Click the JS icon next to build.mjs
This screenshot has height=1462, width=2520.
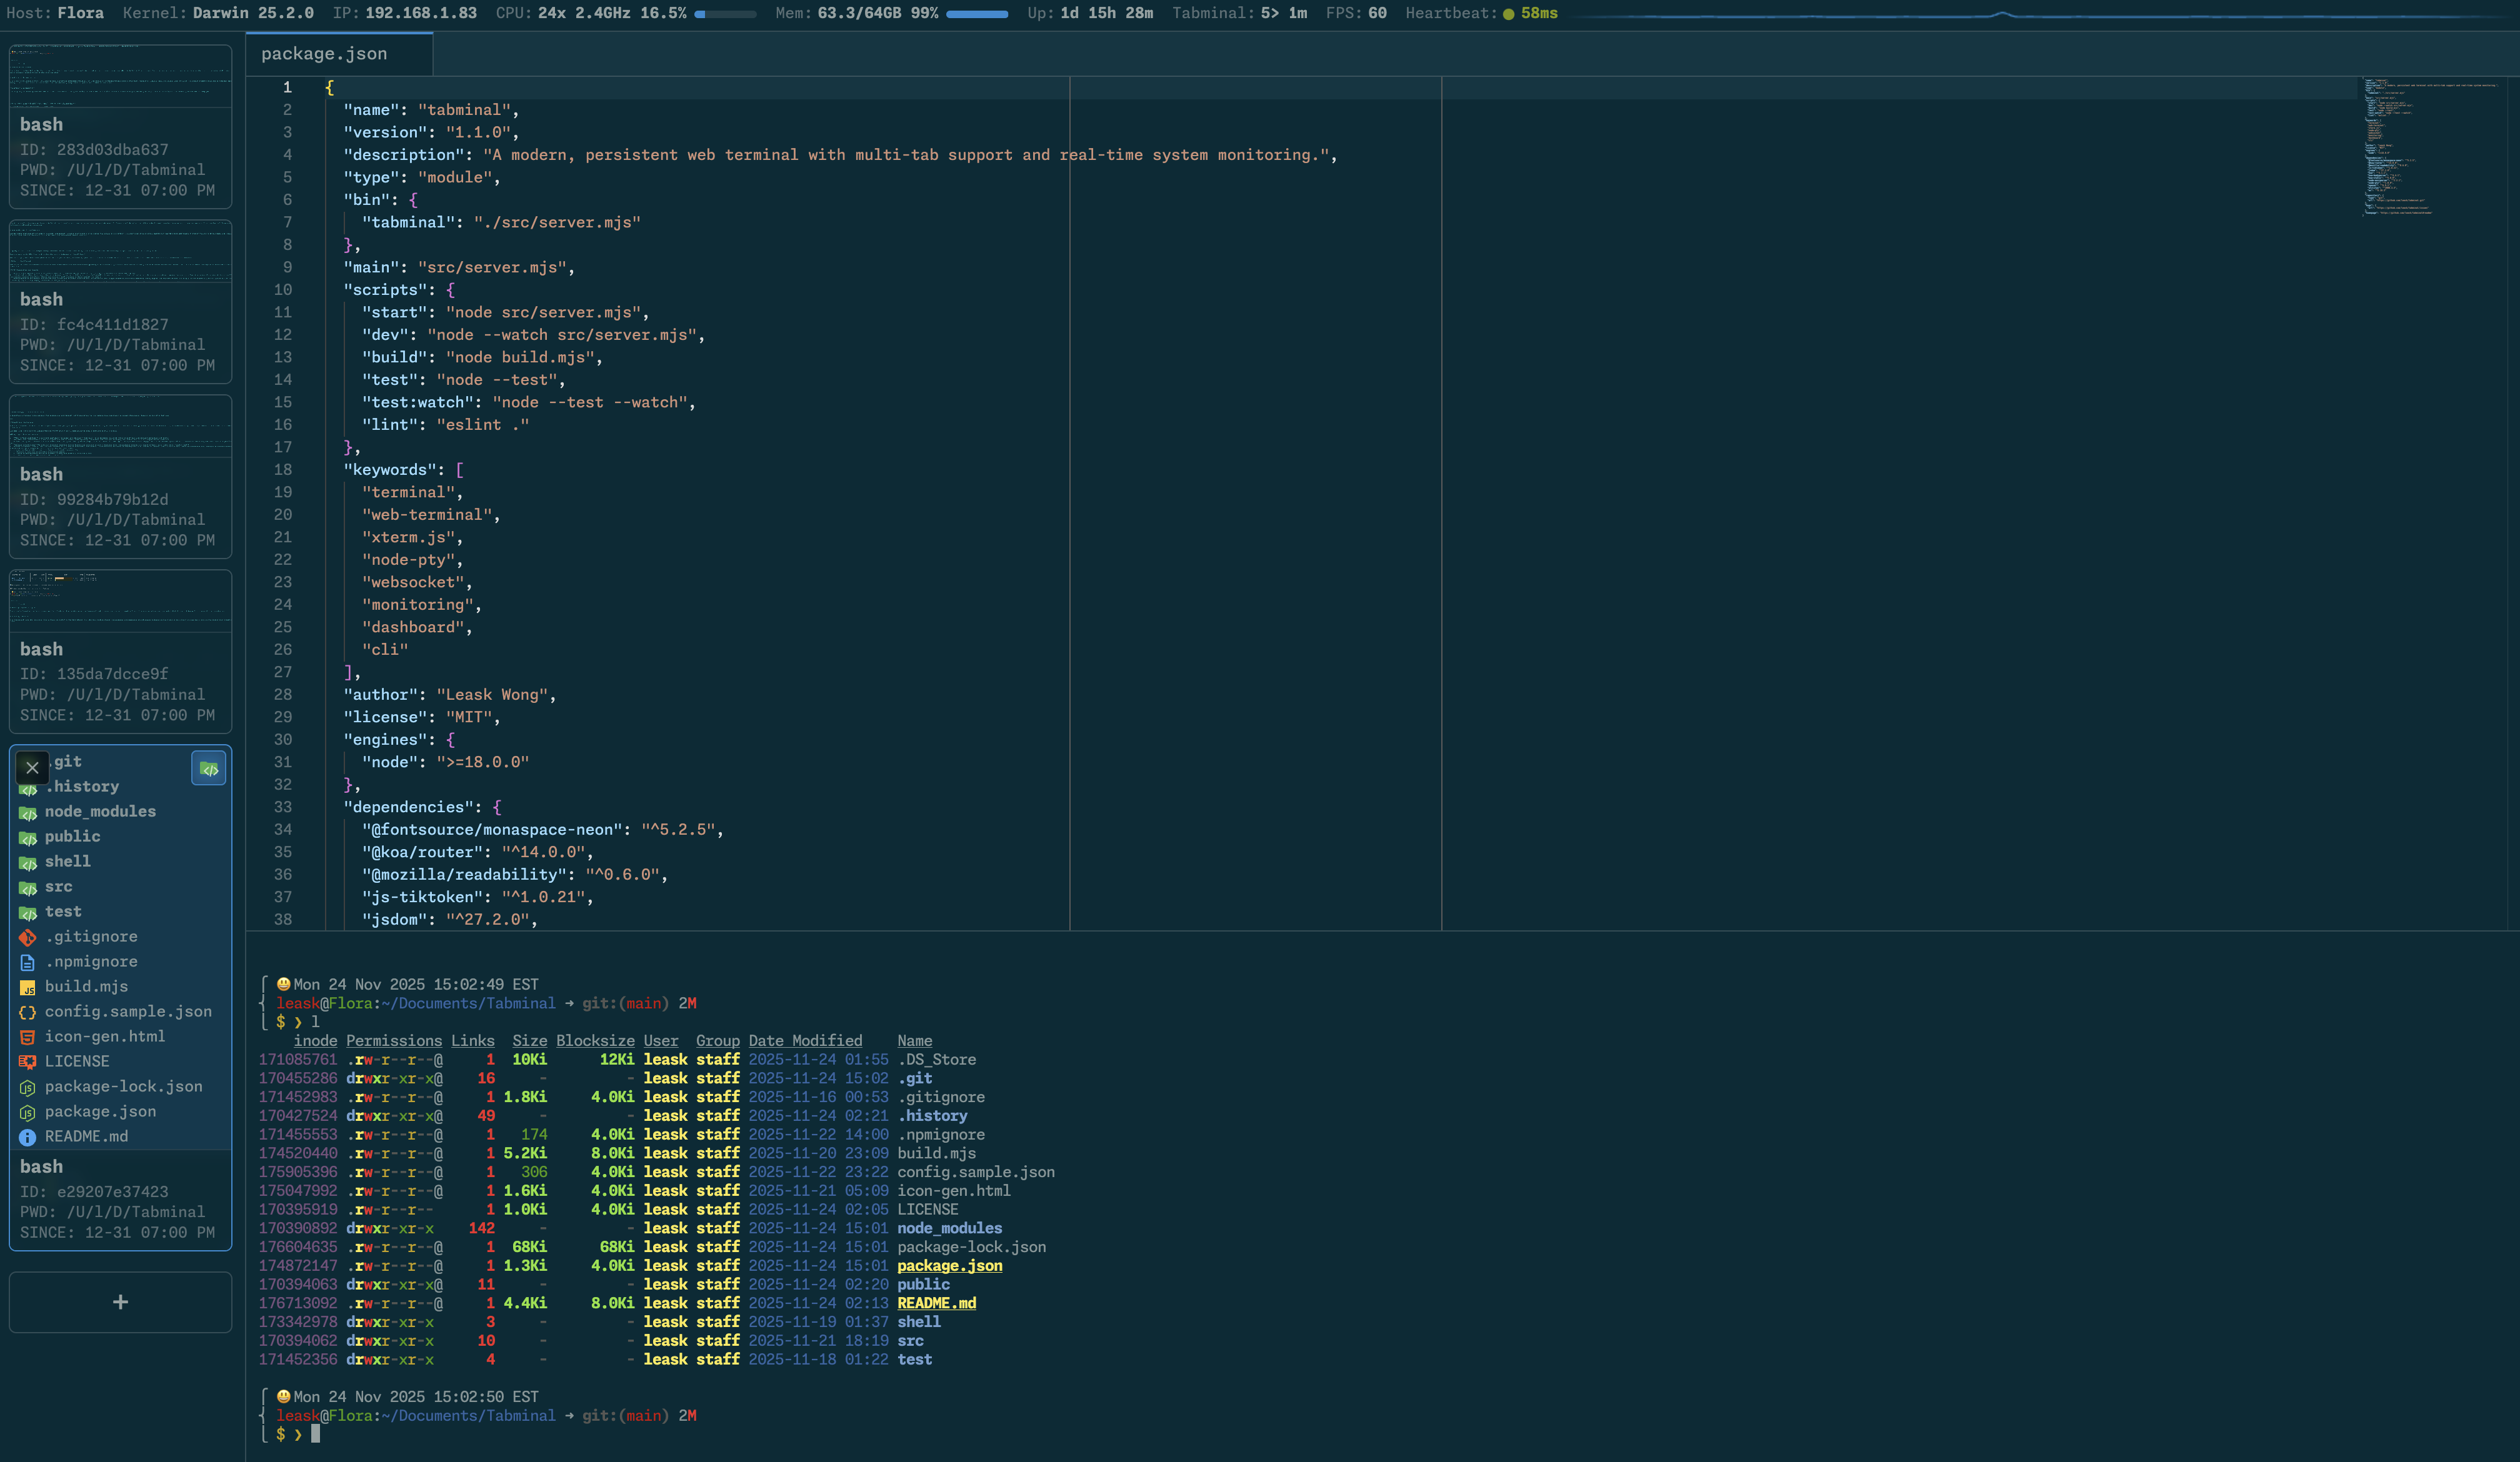(27, 987)
